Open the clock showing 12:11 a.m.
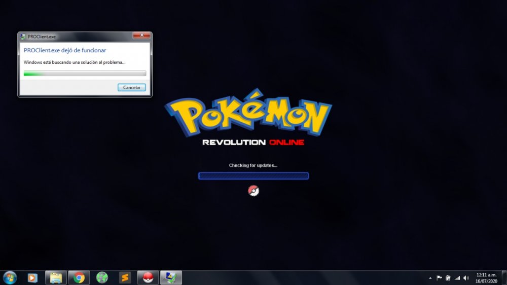 click(486, 277)
